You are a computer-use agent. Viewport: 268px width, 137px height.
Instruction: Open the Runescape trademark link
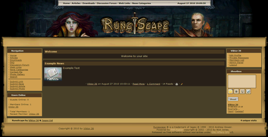click(x=159, y=127)
